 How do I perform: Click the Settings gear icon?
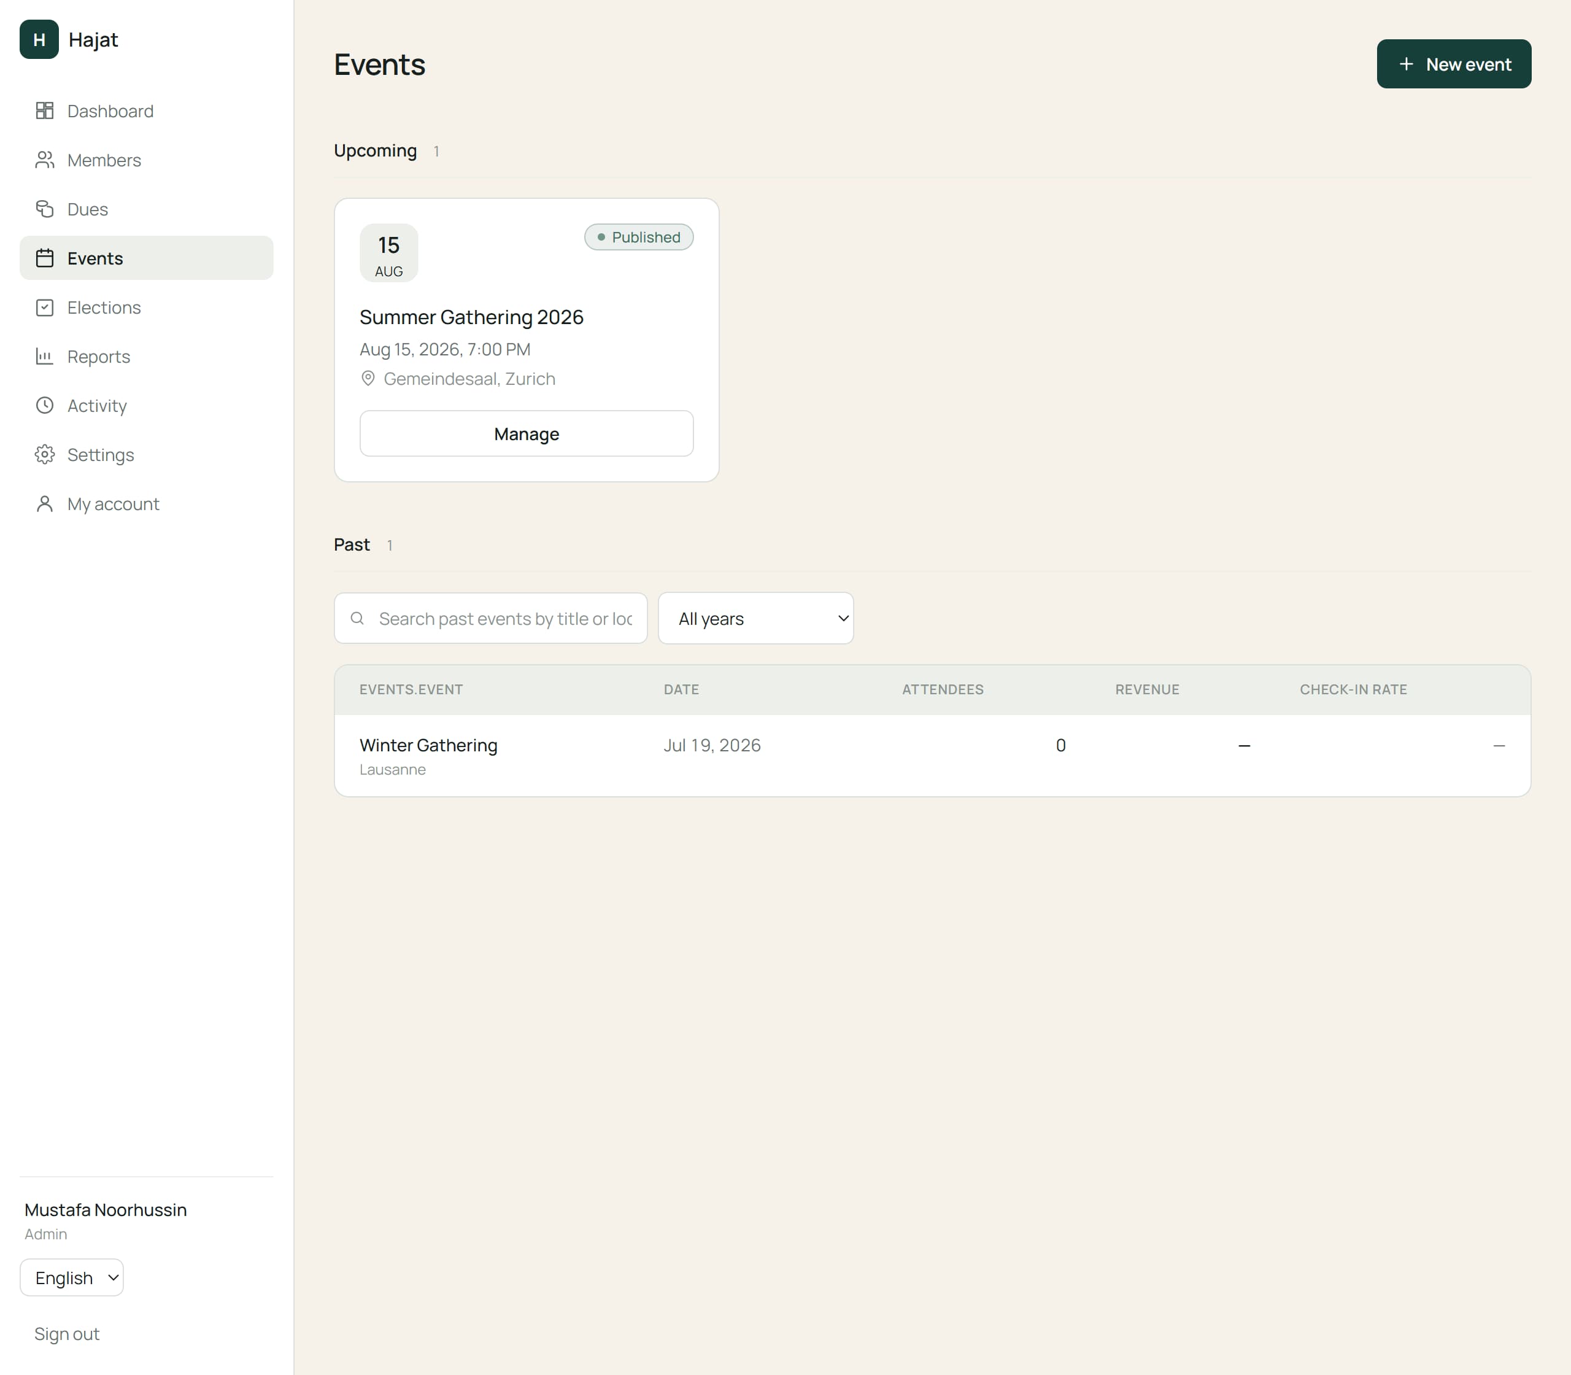44,454
